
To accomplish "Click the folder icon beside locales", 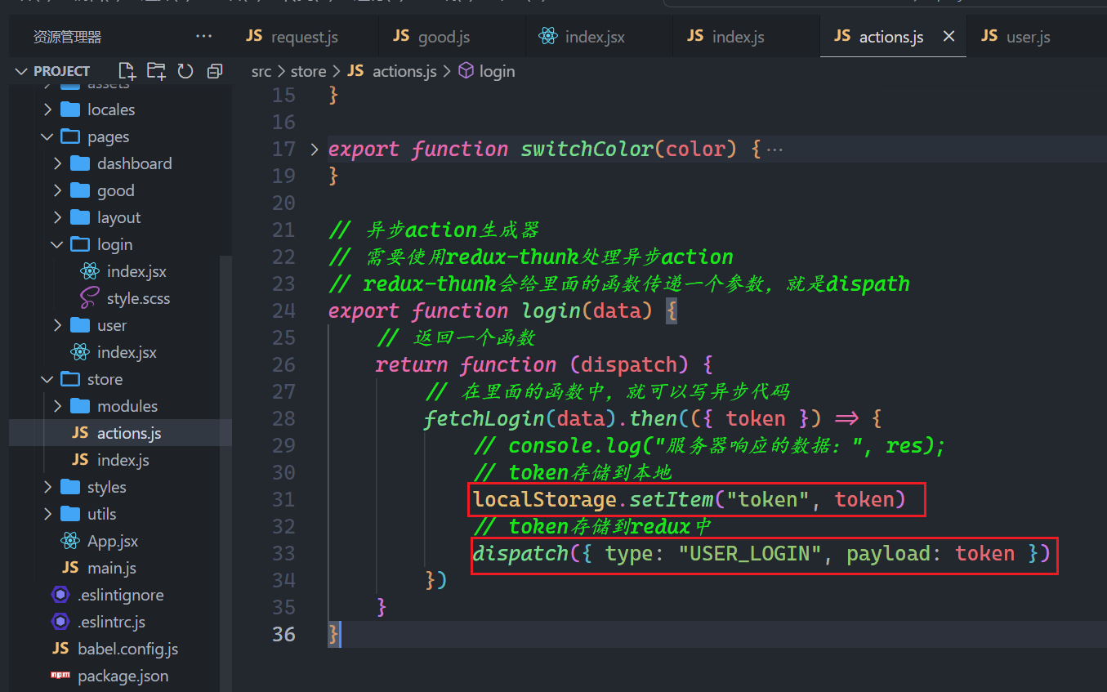I will pyautogui.click(x=71, y=109).
